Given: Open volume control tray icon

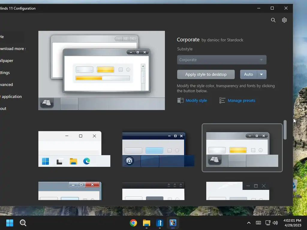Looking at the screenshot, I should (x=275, y=223).
